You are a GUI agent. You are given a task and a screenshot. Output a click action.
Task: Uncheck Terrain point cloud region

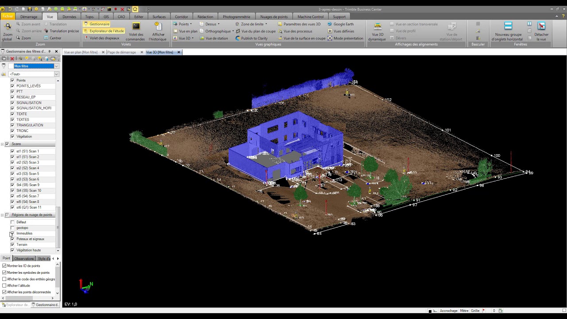[x=12, y=245]
